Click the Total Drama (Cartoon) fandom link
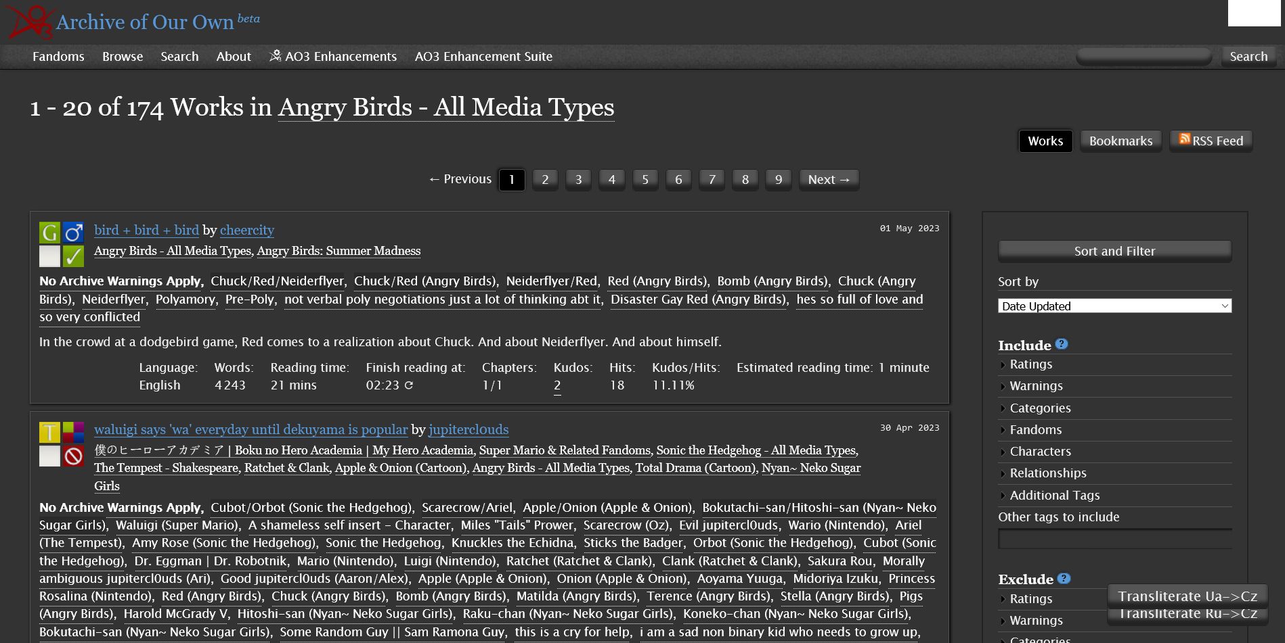The image size is (1285, 643). 695,468
